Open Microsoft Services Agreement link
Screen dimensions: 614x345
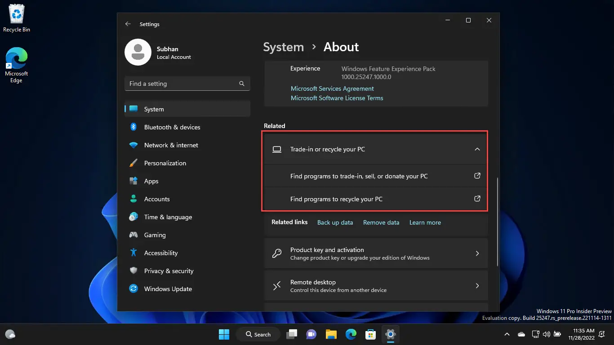tap(332, 88)
